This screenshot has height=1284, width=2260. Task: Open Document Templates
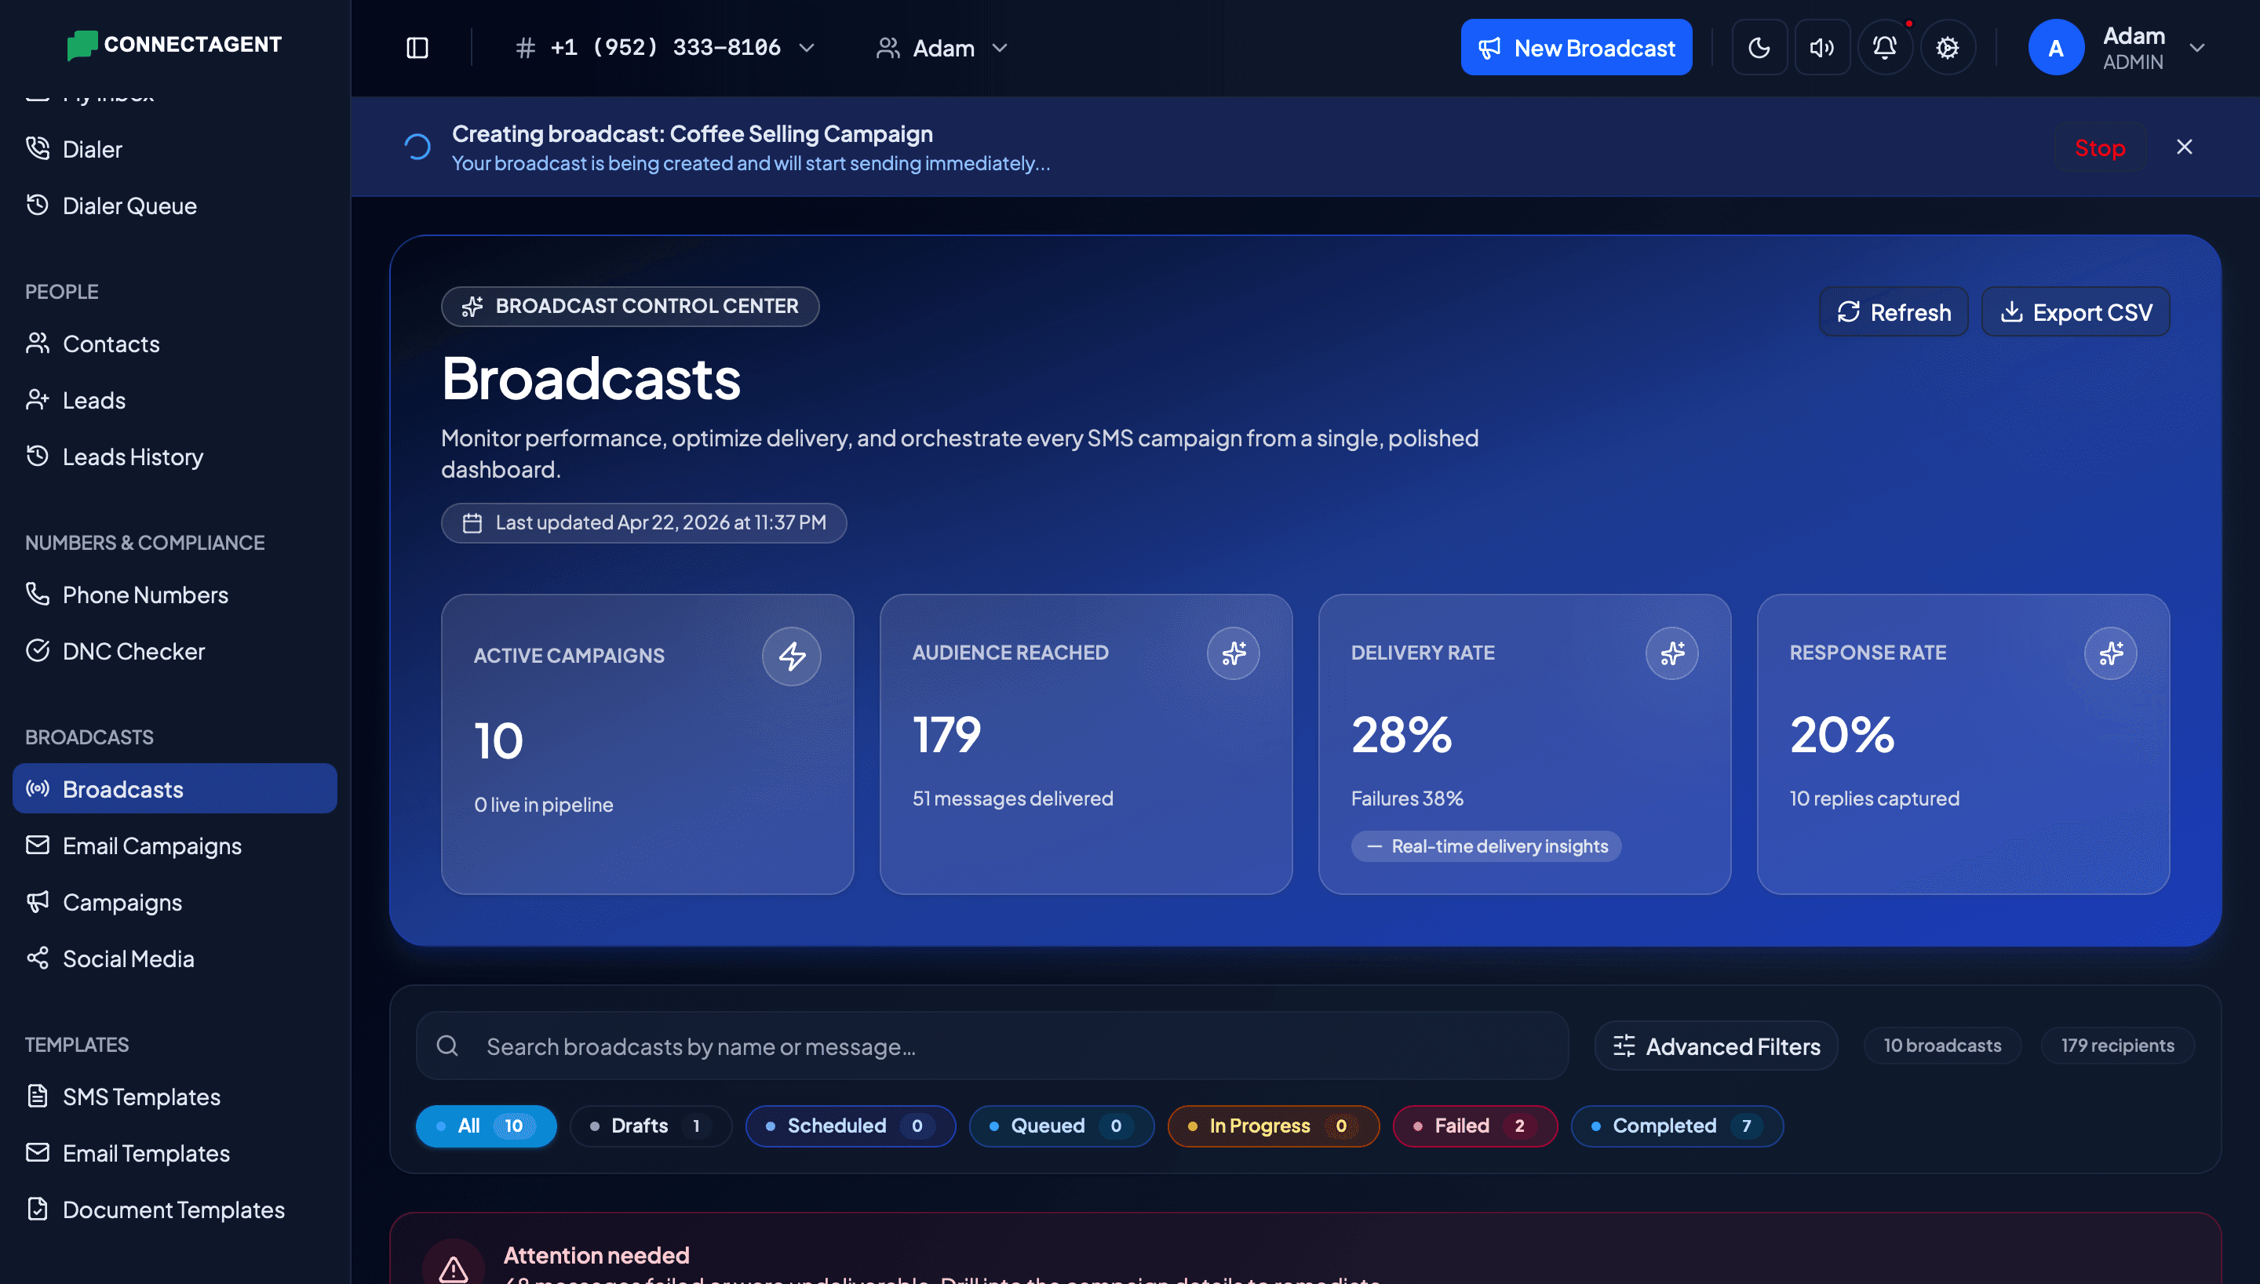pyautogui.click(x=175, y=1209)
